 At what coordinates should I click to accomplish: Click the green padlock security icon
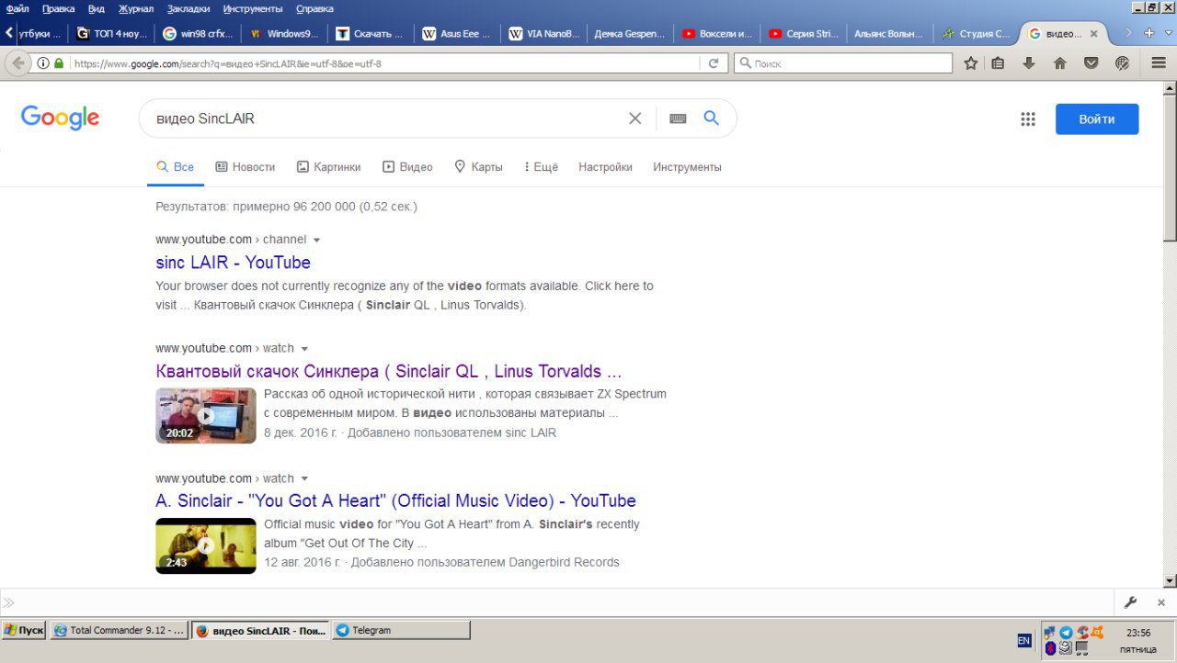click(x=59, y=63)
